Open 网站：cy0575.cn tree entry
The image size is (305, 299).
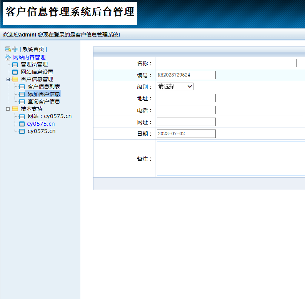(50, 116)
